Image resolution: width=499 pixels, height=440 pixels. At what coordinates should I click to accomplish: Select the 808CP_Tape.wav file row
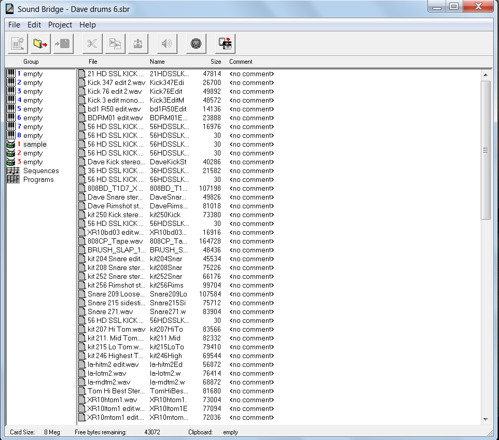point(115,242)
